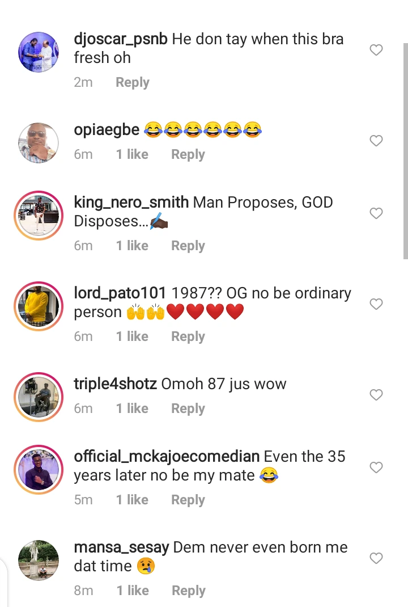This screenshot has height=607, width=408.
Task: Reply to king_nero_smith's comment
Action: click(x=188, y=246)
